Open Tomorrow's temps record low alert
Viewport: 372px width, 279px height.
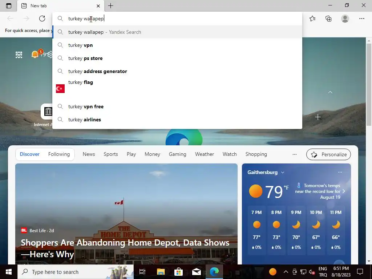(319, 191)
